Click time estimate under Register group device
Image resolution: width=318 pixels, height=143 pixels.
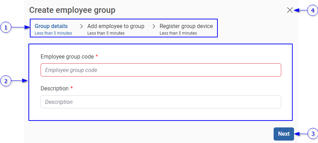pos(178,33)
